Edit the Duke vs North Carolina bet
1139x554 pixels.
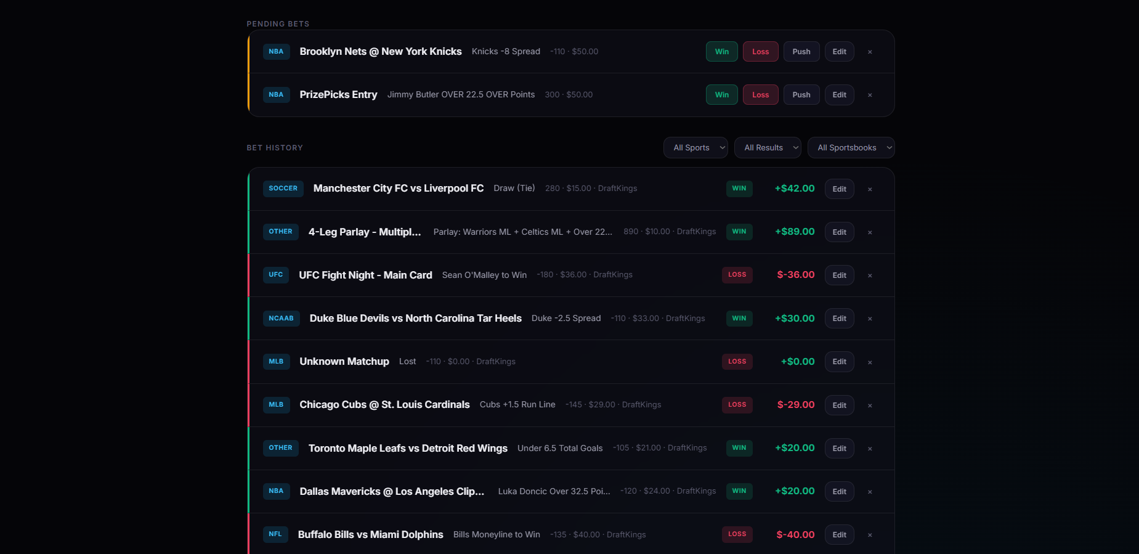pyautogui.click(x=840, y=319)
